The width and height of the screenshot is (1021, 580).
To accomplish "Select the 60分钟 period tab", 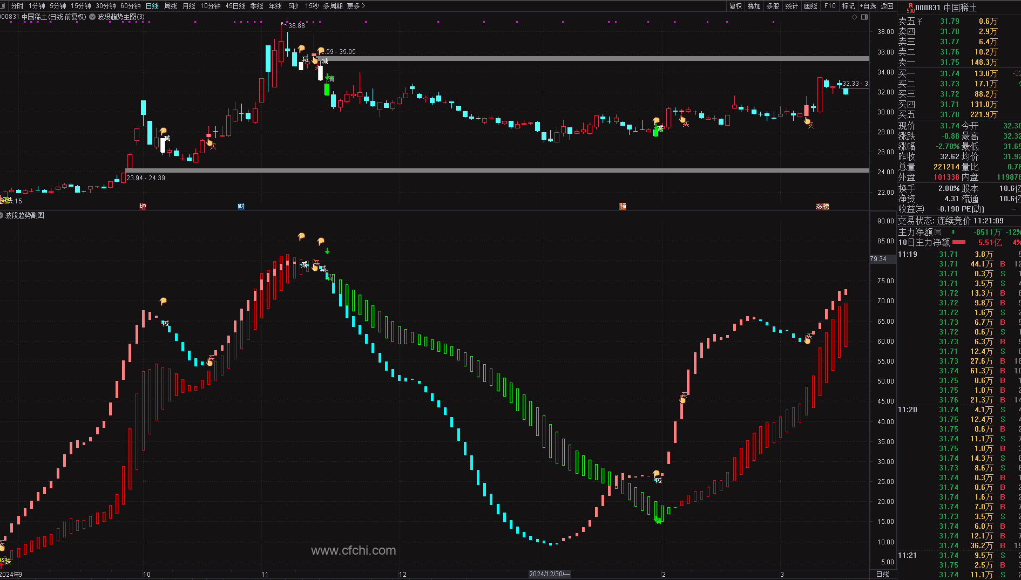I will click(130, 6).
